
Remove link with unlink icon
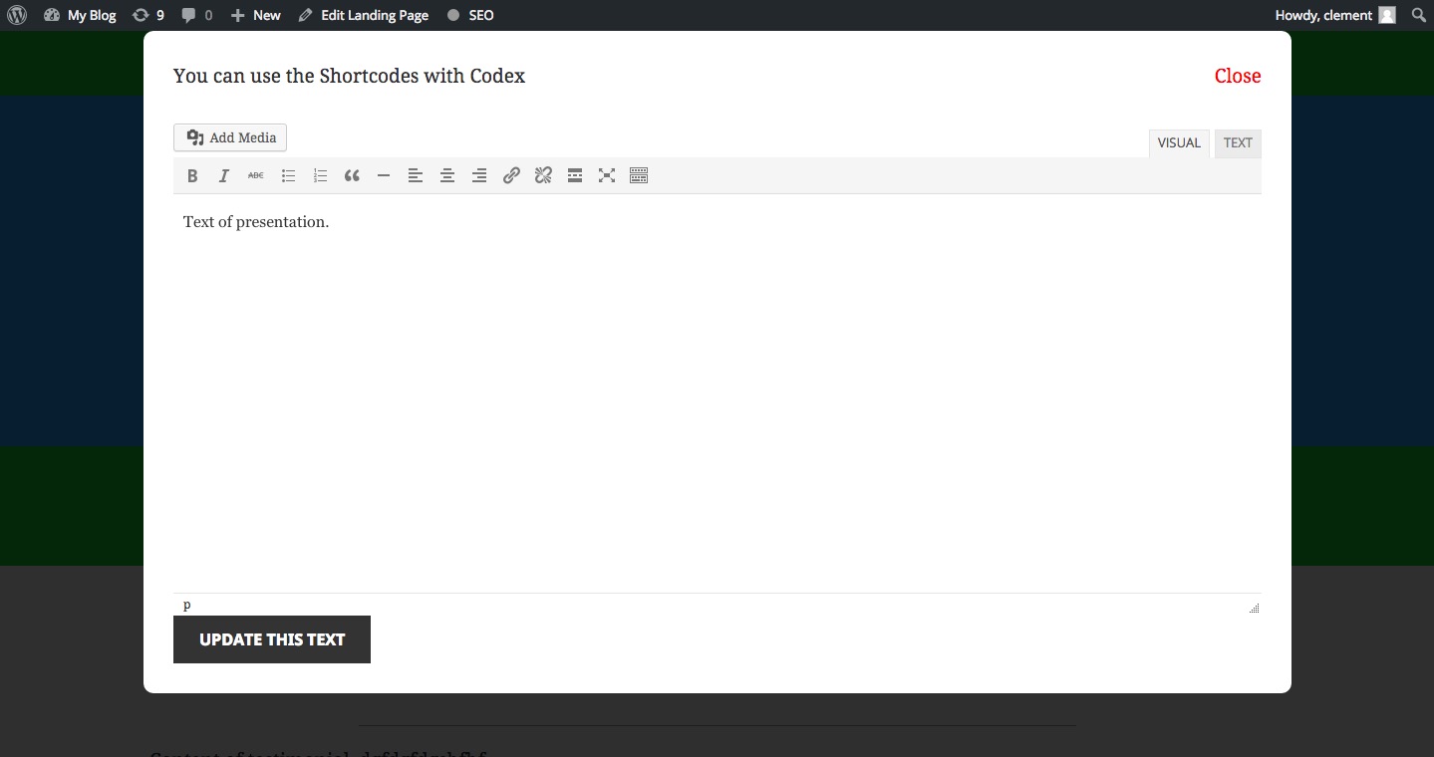pos(543,175)
